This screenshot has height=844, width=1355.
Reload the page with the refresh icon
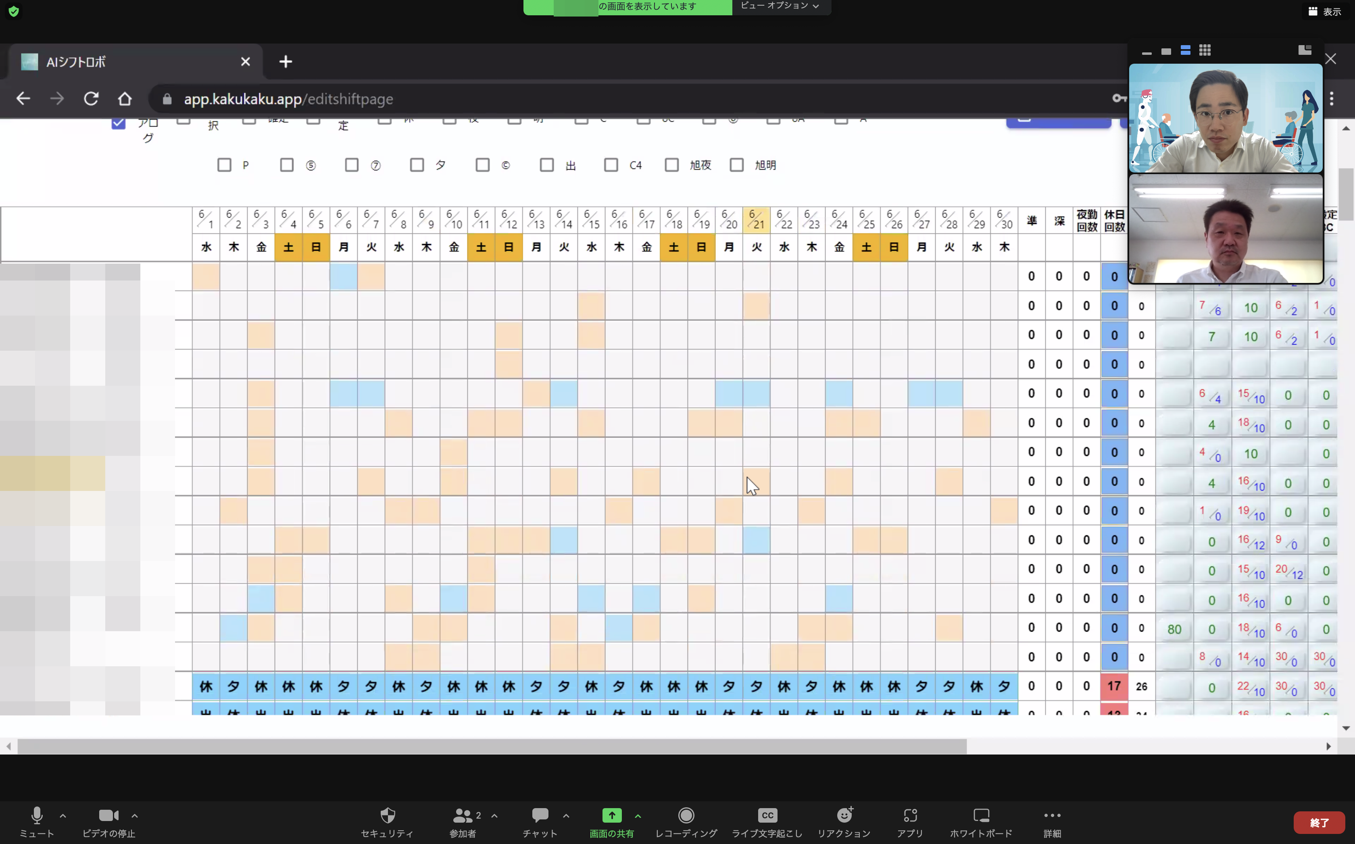click(x=91, y=99)
